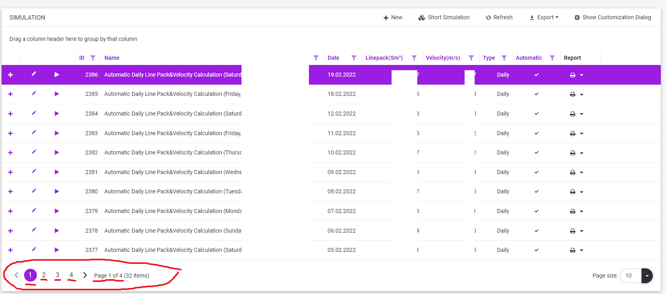Go to page 3 in pagination
This screenshot has height=294, width=666.
point(57,275)
